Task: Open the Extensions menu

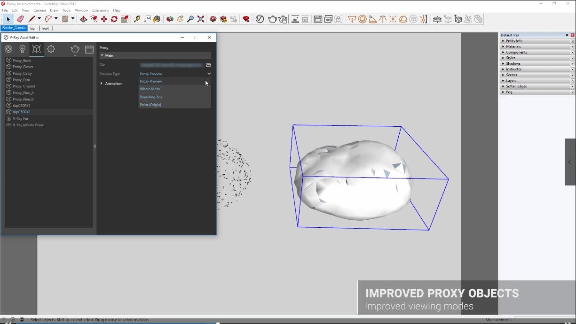Action: (x=100, y=10)
